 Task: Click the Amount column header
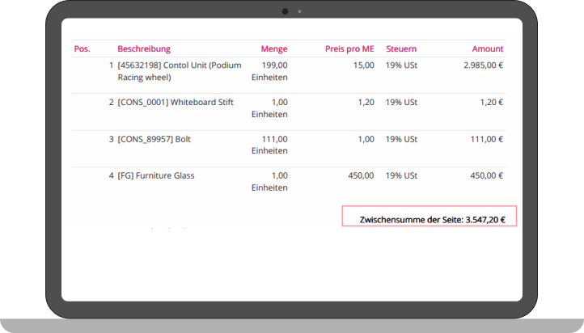click(487, 48)
